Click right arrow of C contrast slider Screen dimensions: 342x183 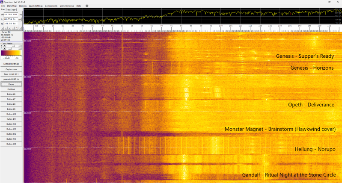pos(20,49)
